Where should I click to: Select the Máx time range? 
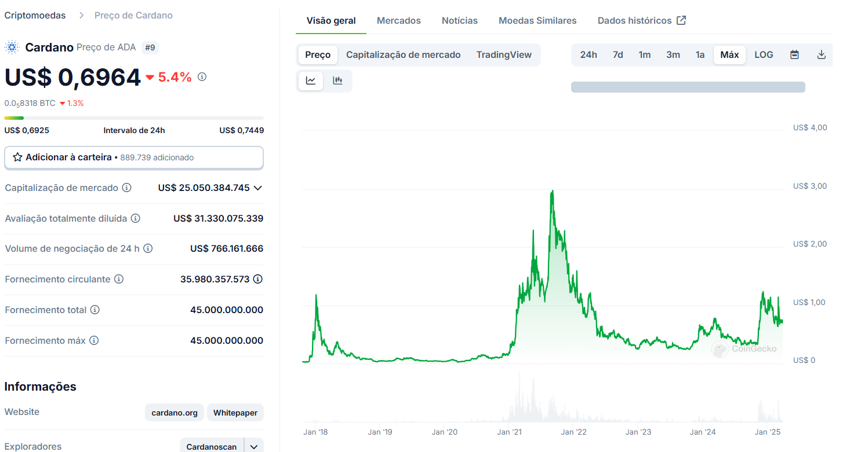[729, 54]
